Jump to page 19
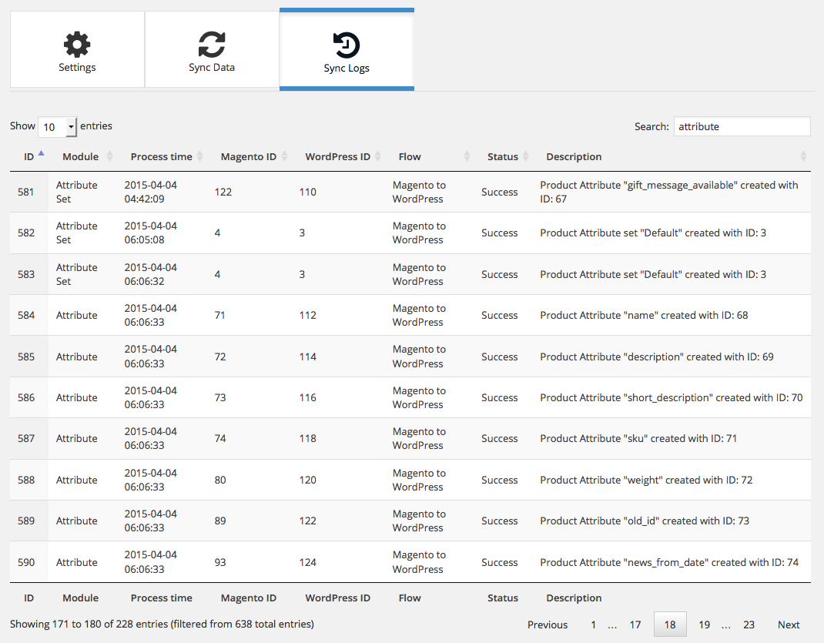824x643 pixels. click(x=704, y=625)
